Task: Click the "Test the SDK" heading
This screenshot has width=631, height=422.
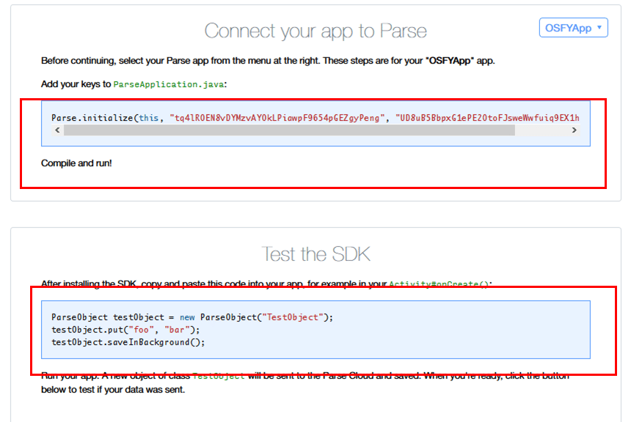Action: 315,254
